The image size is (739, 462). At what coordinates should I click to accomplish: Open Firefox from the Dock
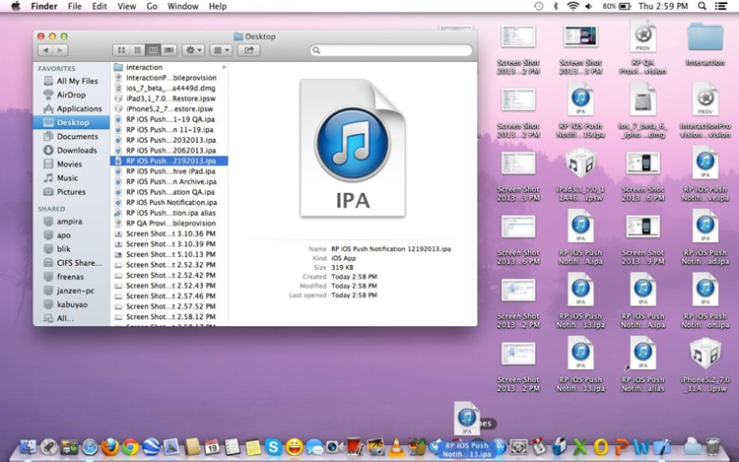click(109, 447)
